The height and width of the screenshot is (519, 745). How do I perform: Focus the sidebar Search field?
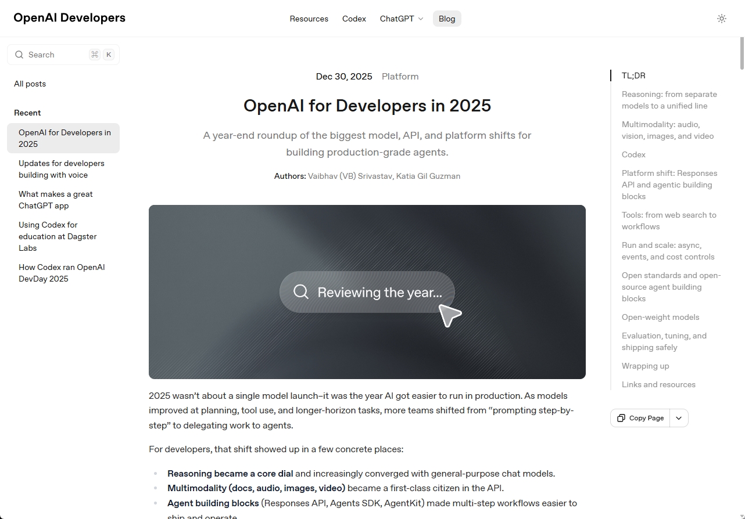coord(63,55)
